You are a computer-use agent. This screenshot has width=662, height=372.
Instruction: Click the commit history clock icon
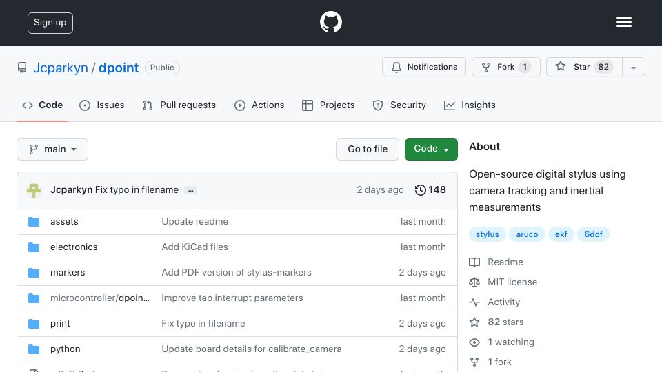420,190
